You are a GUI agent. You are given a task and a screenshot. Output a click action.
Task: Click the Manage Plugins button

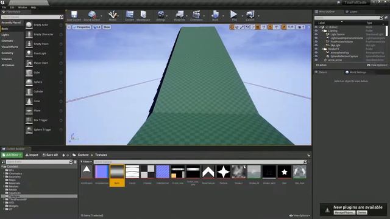(x=344, y=212)
